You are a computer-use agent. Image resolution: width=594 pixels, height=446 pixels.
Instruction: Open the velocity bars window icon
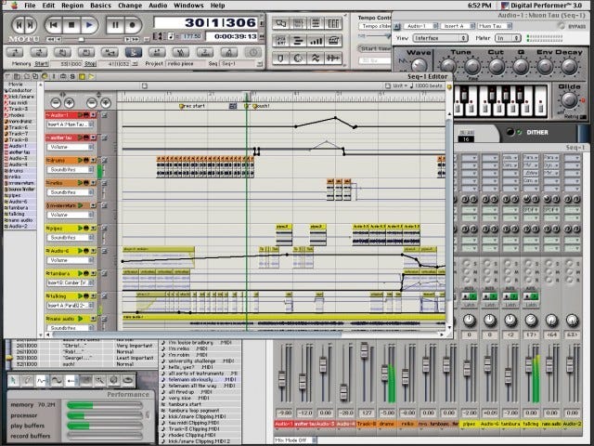pyautogui.click(x=316, y=41)
